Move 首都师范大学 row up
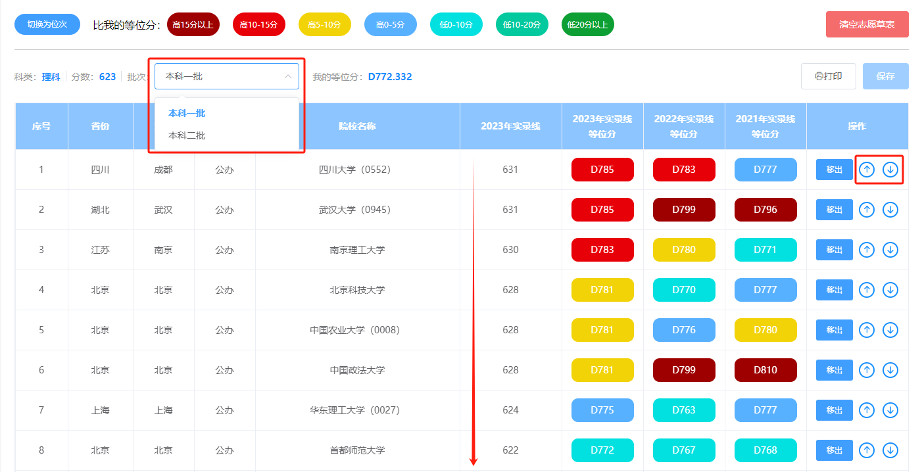 point(867,450)
